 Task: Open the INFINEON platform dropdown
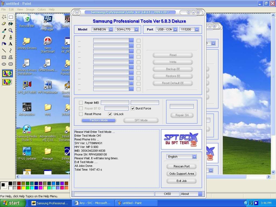[111, 29]
